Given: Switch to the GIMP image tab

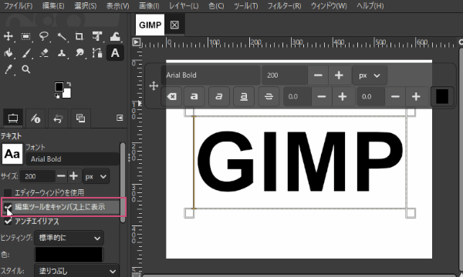Looking at the screenshot, I should 150,25.
